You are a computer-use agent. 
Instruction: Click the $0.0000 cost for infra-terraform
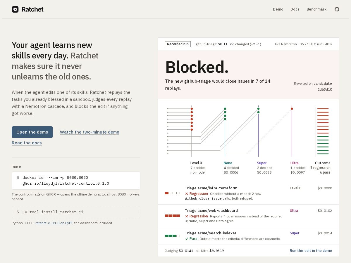[325, 188]
